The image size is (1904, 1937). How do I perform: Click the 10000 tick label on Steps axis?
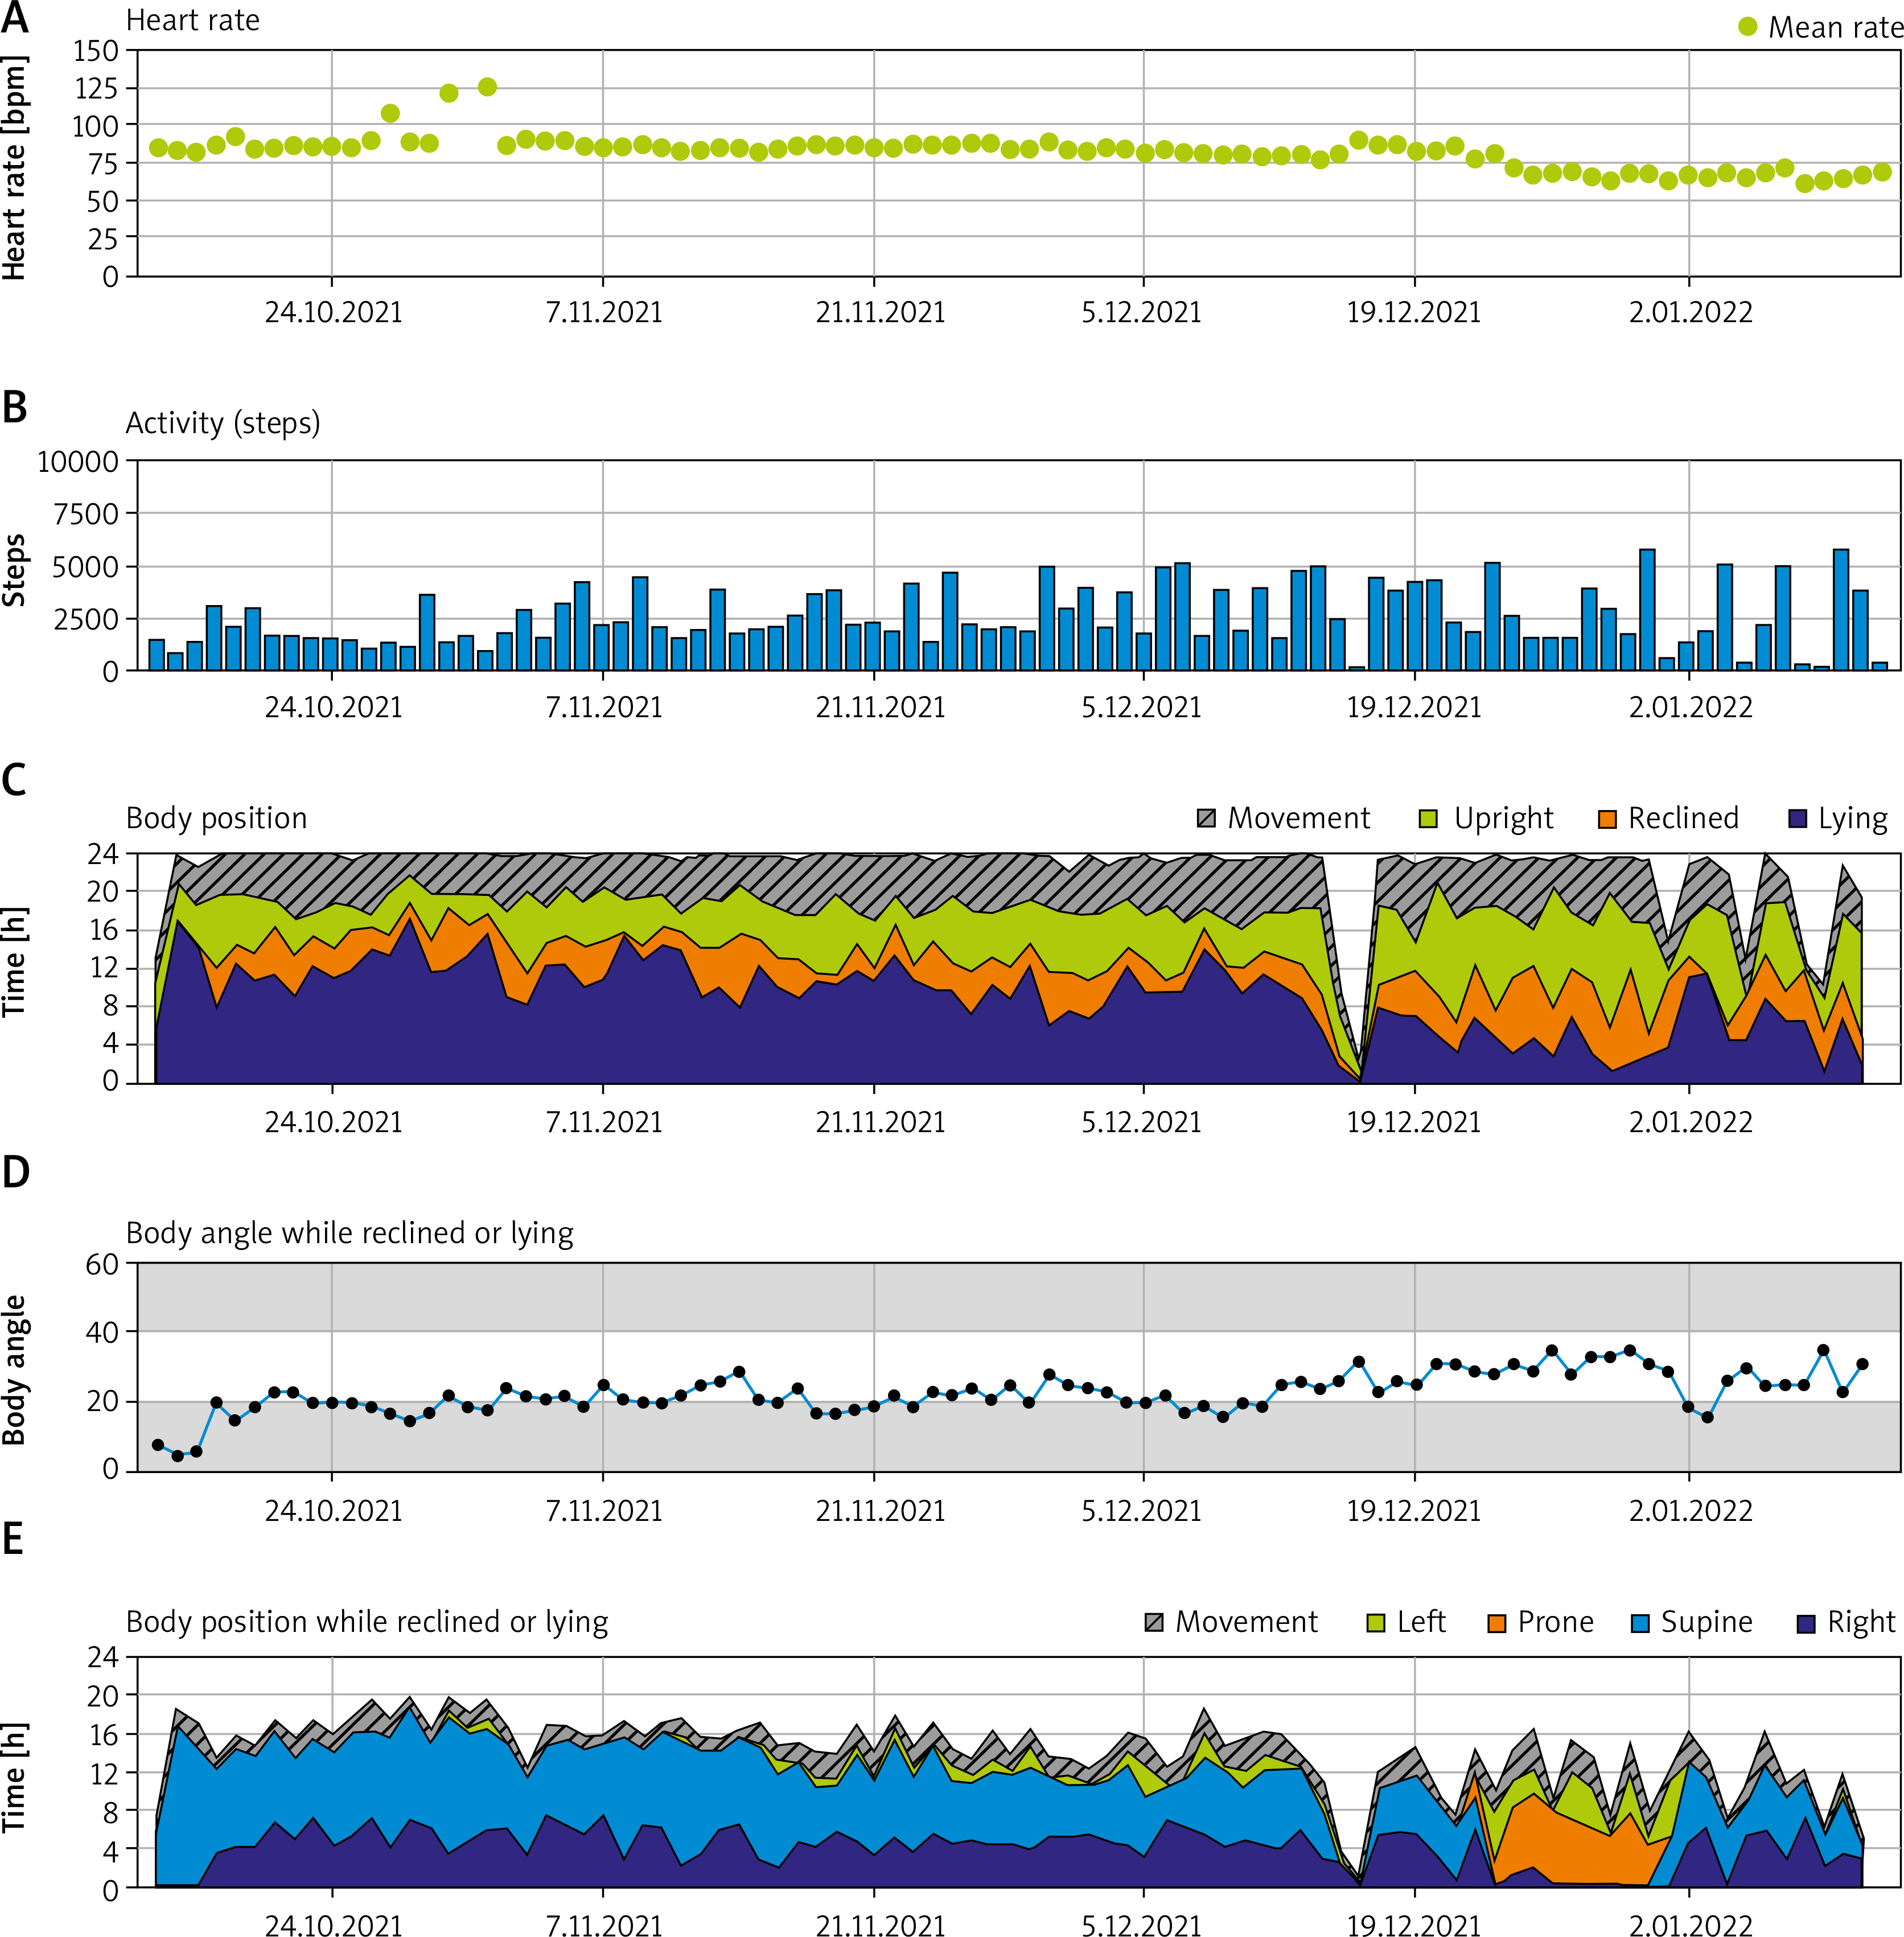[x=78, y=462]
